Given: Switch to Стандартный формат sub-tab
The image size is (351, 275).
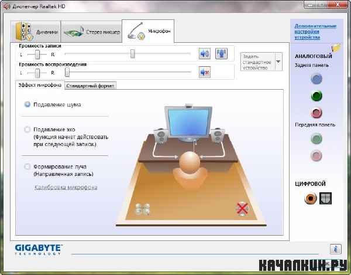Looking at the screenshot, I should pyautogui.click(x=91, y=86).
